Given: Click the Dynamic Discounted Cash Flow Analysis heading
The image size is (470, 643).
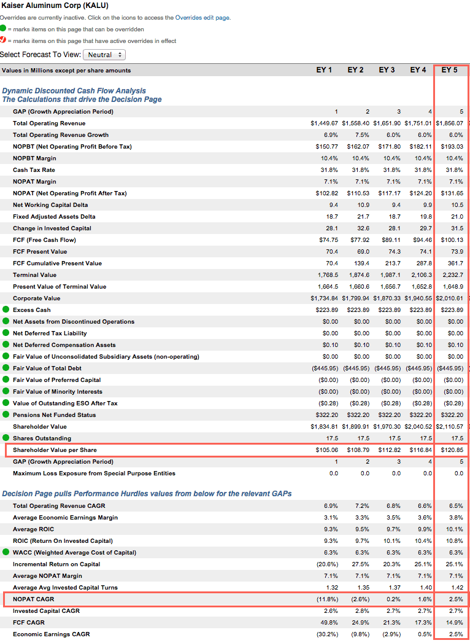Looking at the screenshot, I should (74, 91).
